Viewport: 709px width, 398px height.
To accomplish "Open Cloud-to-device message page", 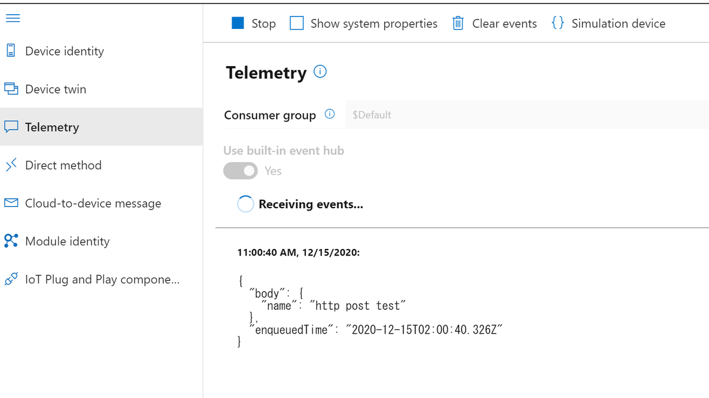I will coord(101,203).
